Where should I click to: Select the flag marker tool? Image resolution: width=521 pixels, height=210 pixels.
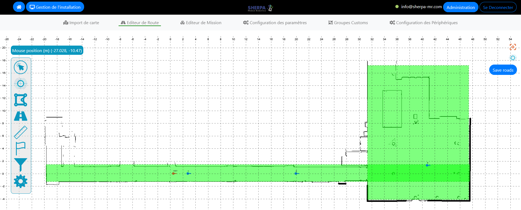(21, 148)
